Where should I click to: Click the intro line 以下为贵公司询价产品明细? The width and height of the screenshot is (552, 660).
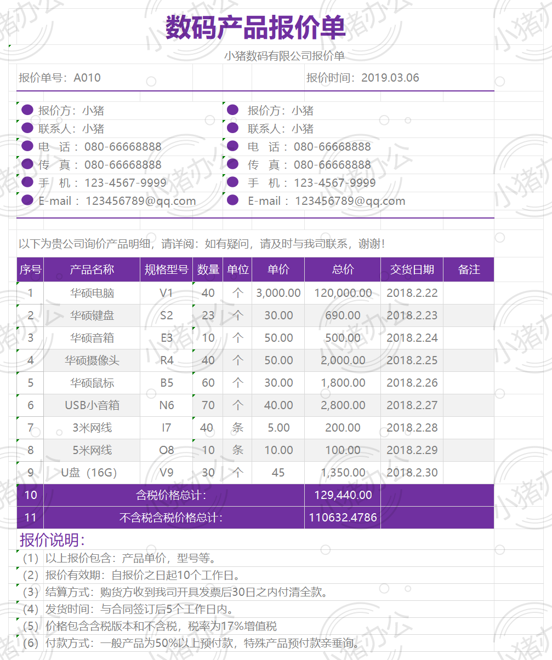pyautogui.click(x=203, y=244)
